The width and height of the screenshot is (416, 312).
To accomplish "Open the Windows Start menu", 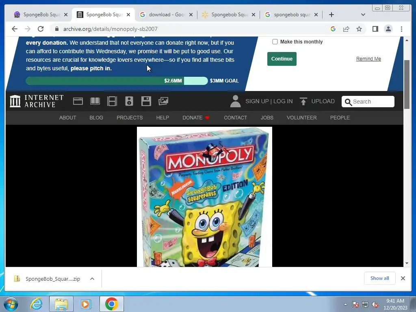I will [11, 304].
